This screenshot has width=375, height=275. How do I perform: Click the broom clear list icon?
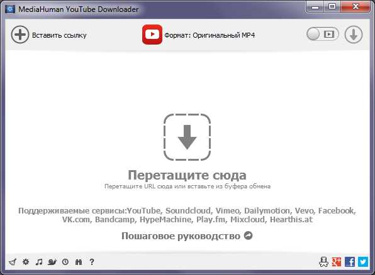tap(13, 262)
